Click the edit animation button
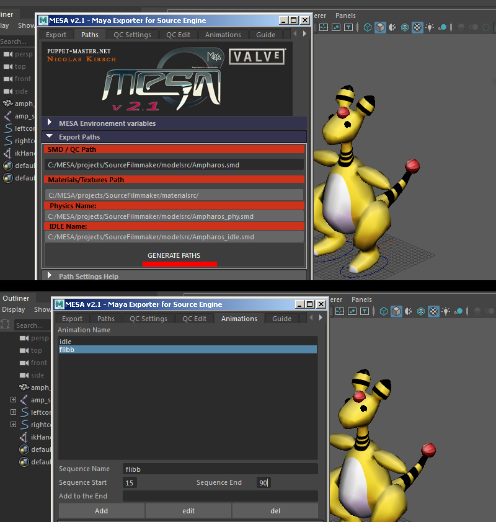Screen dimensions: 496x522 pos(188,511)
